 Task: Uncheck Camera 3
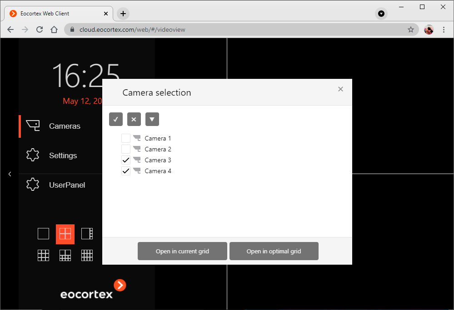pyautogui.click(x=126, y=160)
